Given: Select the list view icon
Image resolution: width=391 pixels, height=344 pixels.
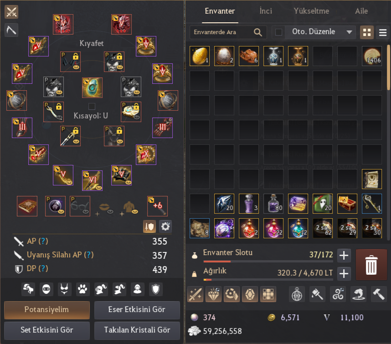Looking at the screenshot, I should click(x=382, y=32).
